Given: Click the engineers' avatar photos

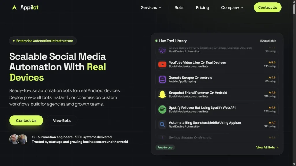Looking at the screenshot, I should click(x=18, y=139).
